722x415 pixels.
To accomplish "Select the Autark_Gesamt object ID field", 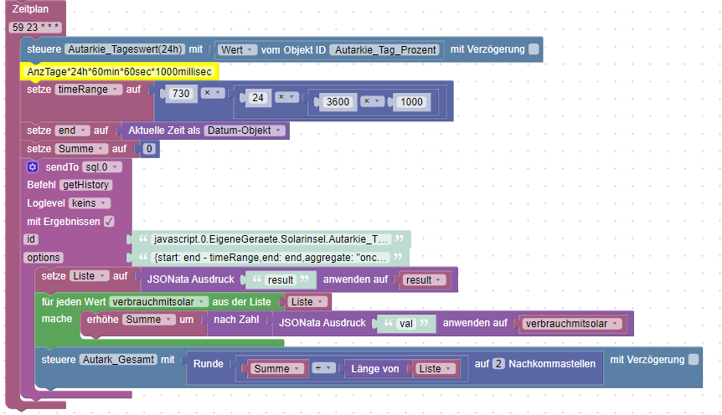I will (118, 359).
